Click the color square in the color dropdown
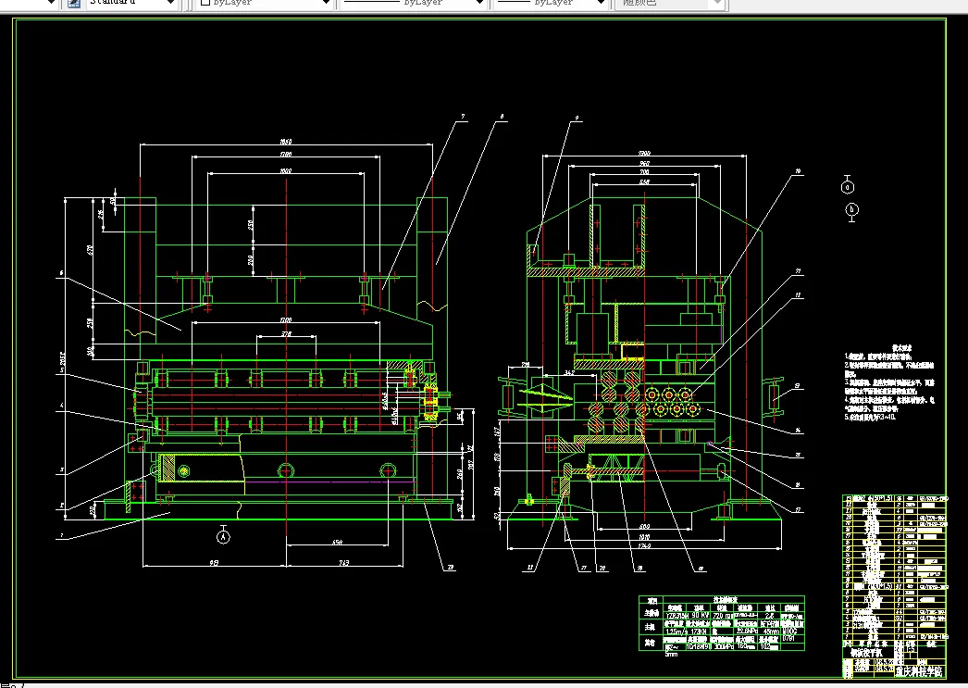 point(205,3)
